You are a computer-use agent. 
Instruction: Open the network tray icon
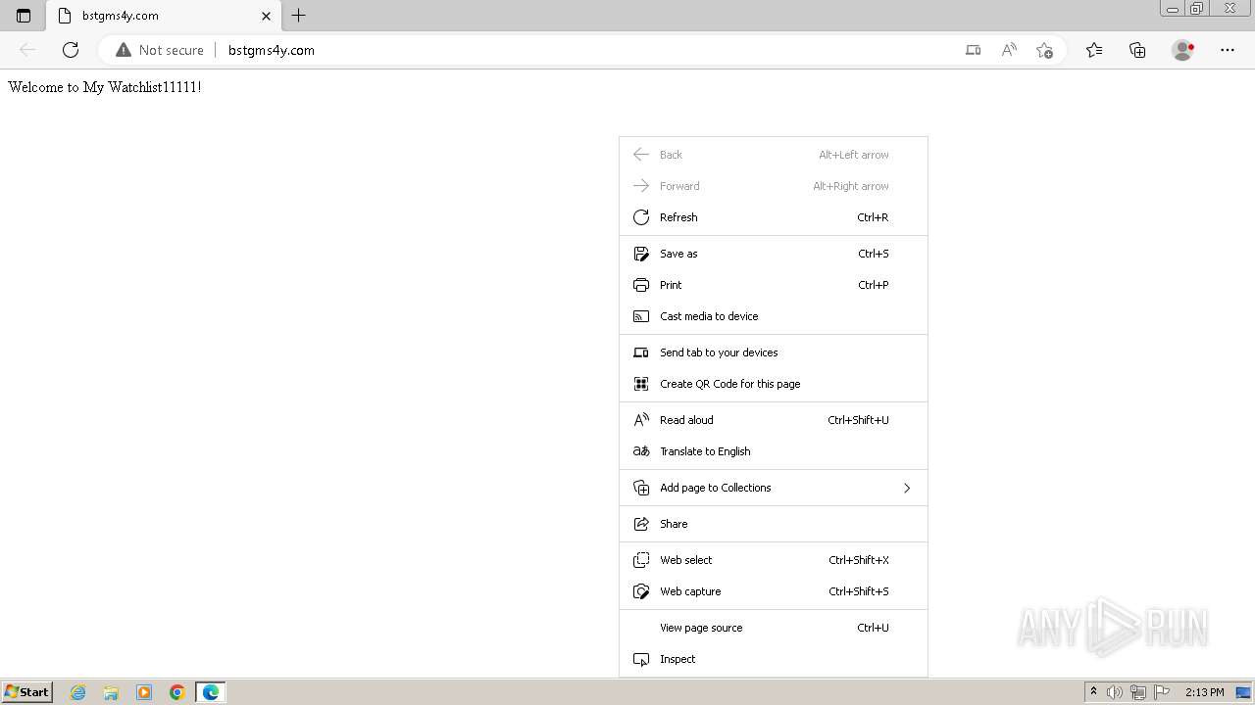[1138, 692]
